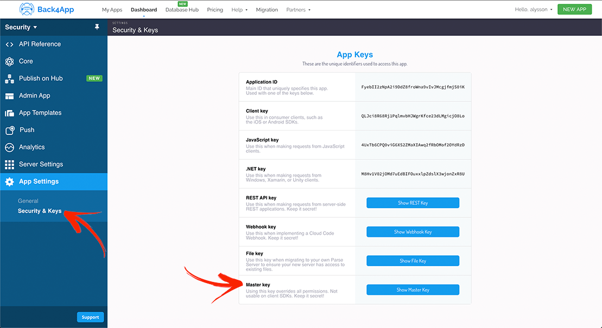Click the Support button
This screenshot has height=328, width=602.
90,317
